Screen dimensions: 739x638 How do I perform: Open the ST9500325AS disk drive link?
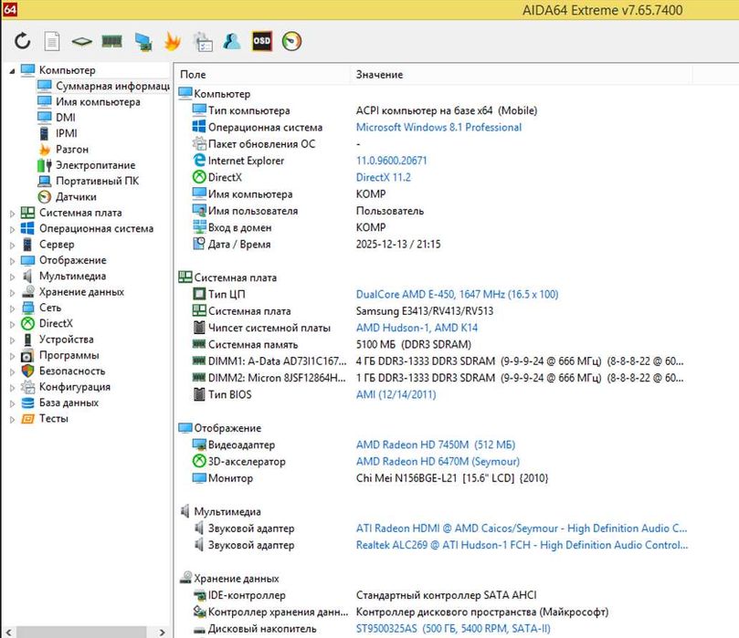[x=453, y=629]
